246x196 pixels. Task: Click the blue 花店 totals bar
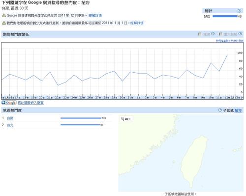[225, 16]
